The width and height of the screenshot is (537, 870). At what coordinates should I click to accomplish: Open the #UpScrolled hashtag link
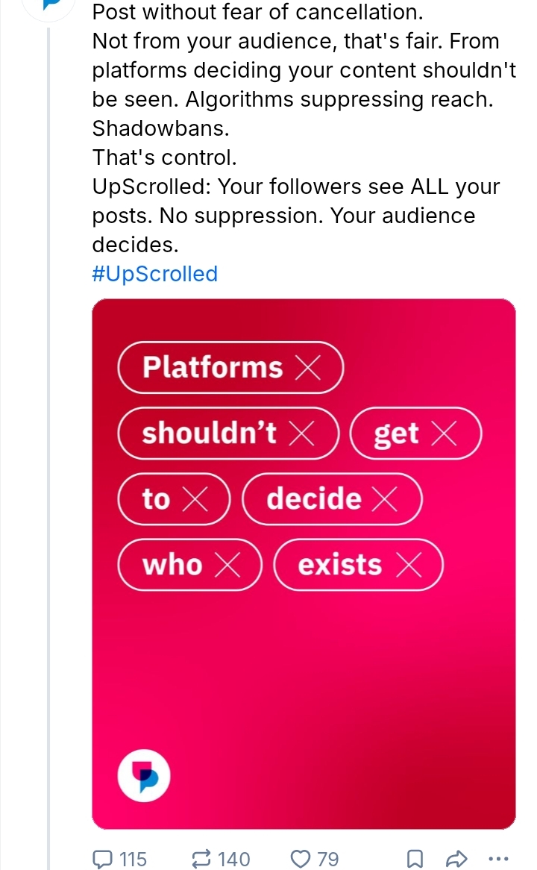click(x=154, y=274)
